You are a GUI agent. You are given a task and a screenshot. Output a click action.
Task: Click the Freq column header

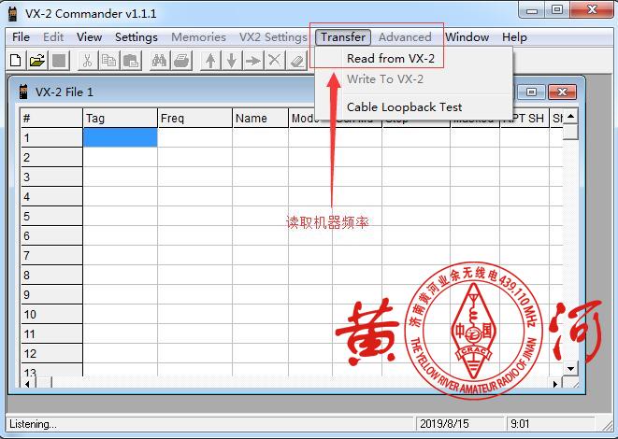pos(194,118)
